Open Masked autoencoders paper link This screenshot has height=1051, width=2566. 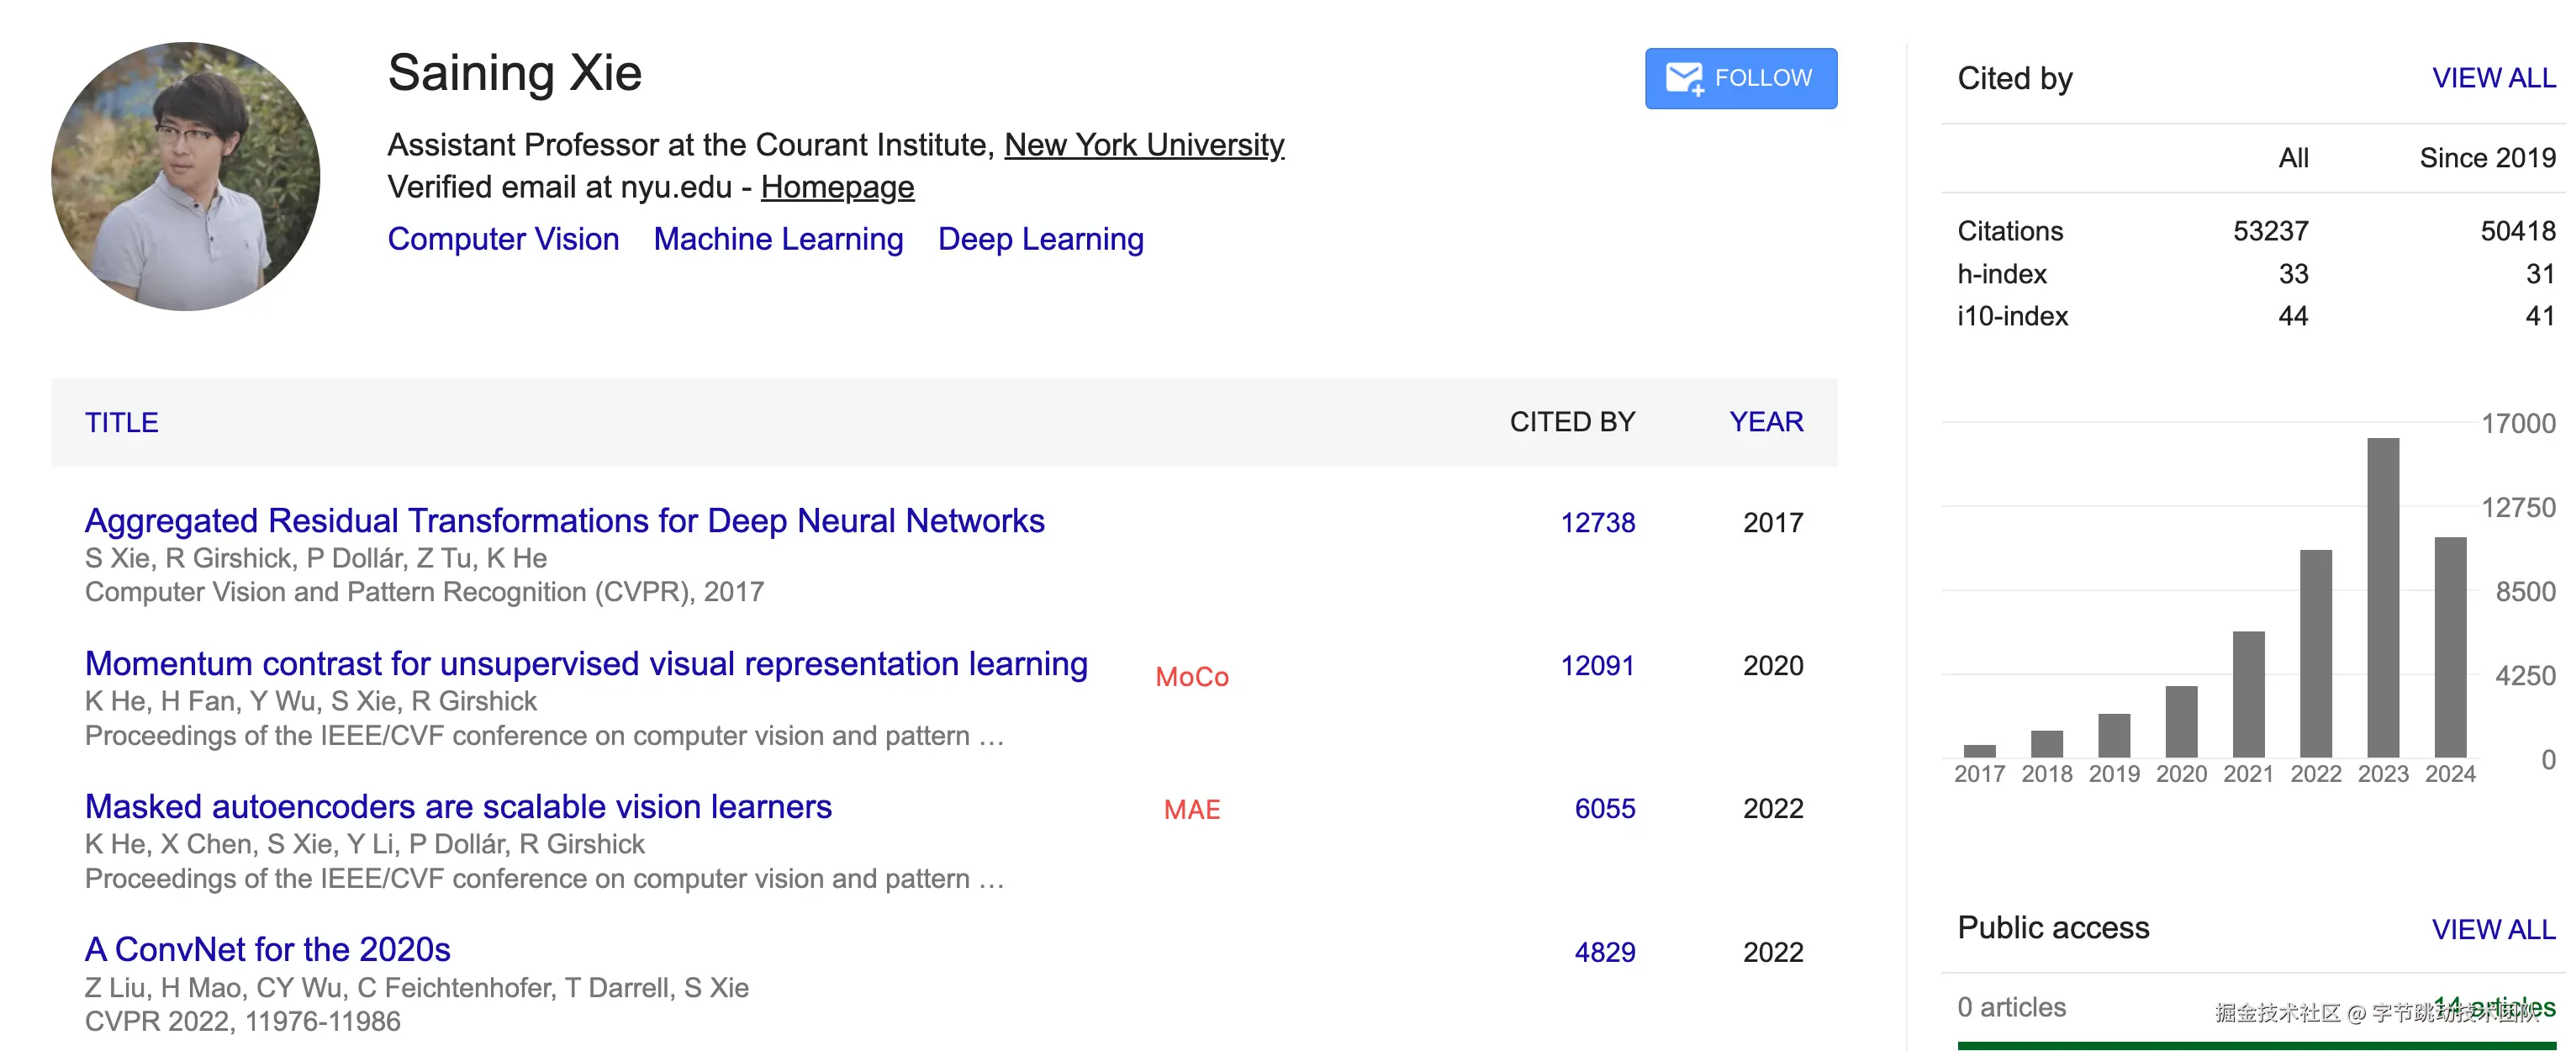458,806
